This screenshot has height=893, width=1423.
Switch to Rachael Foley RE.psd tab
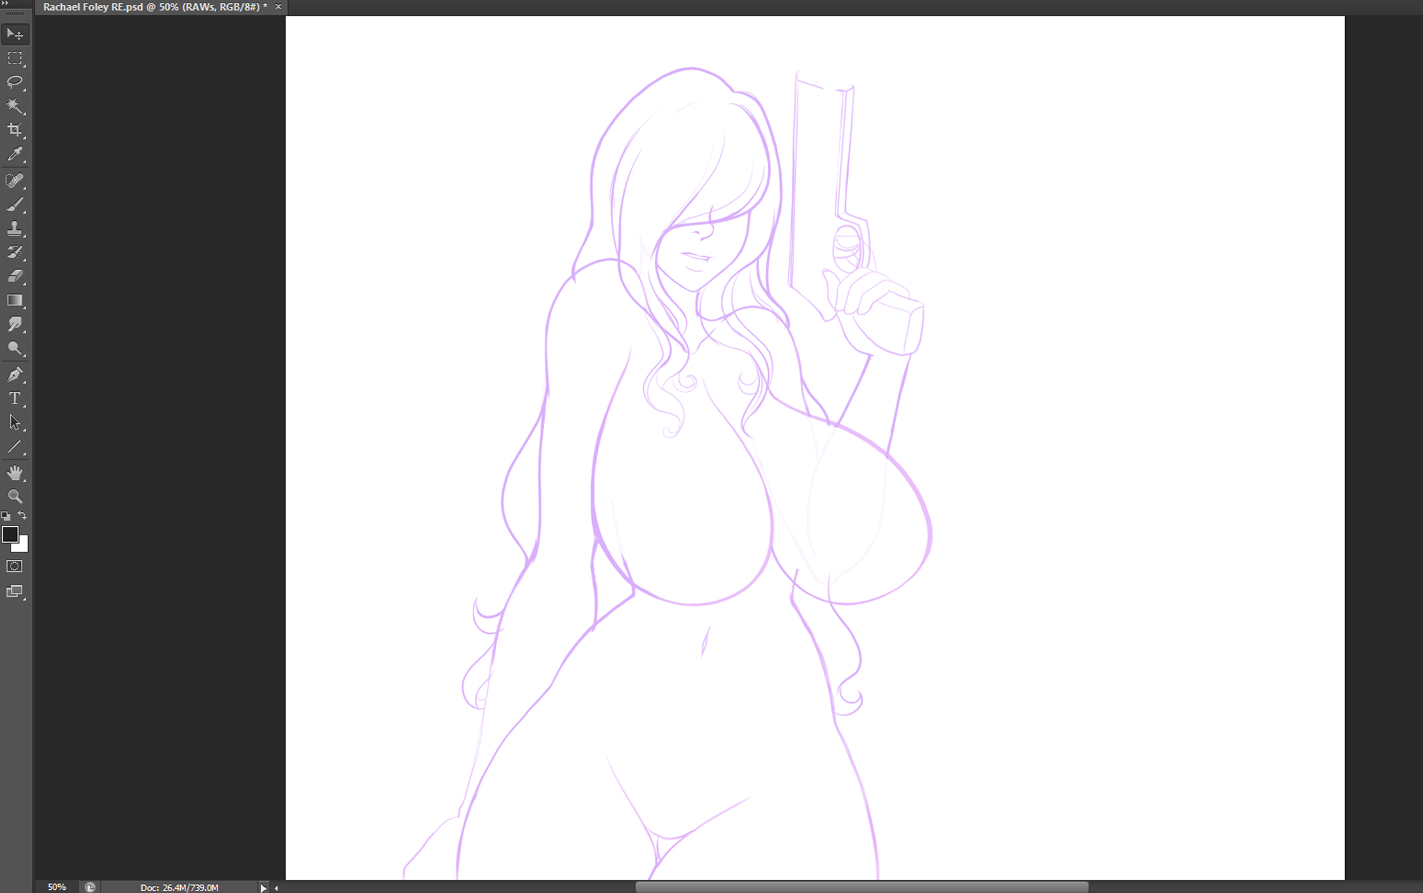pyautogui.click(x=155, y=7)
